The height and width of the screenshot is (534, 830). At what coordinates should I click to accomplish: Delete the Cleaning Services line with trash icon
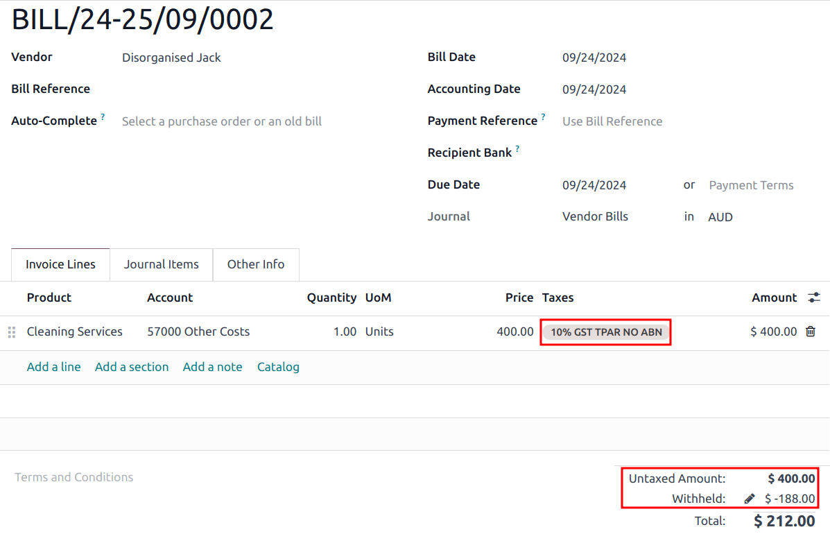[810, 331]
